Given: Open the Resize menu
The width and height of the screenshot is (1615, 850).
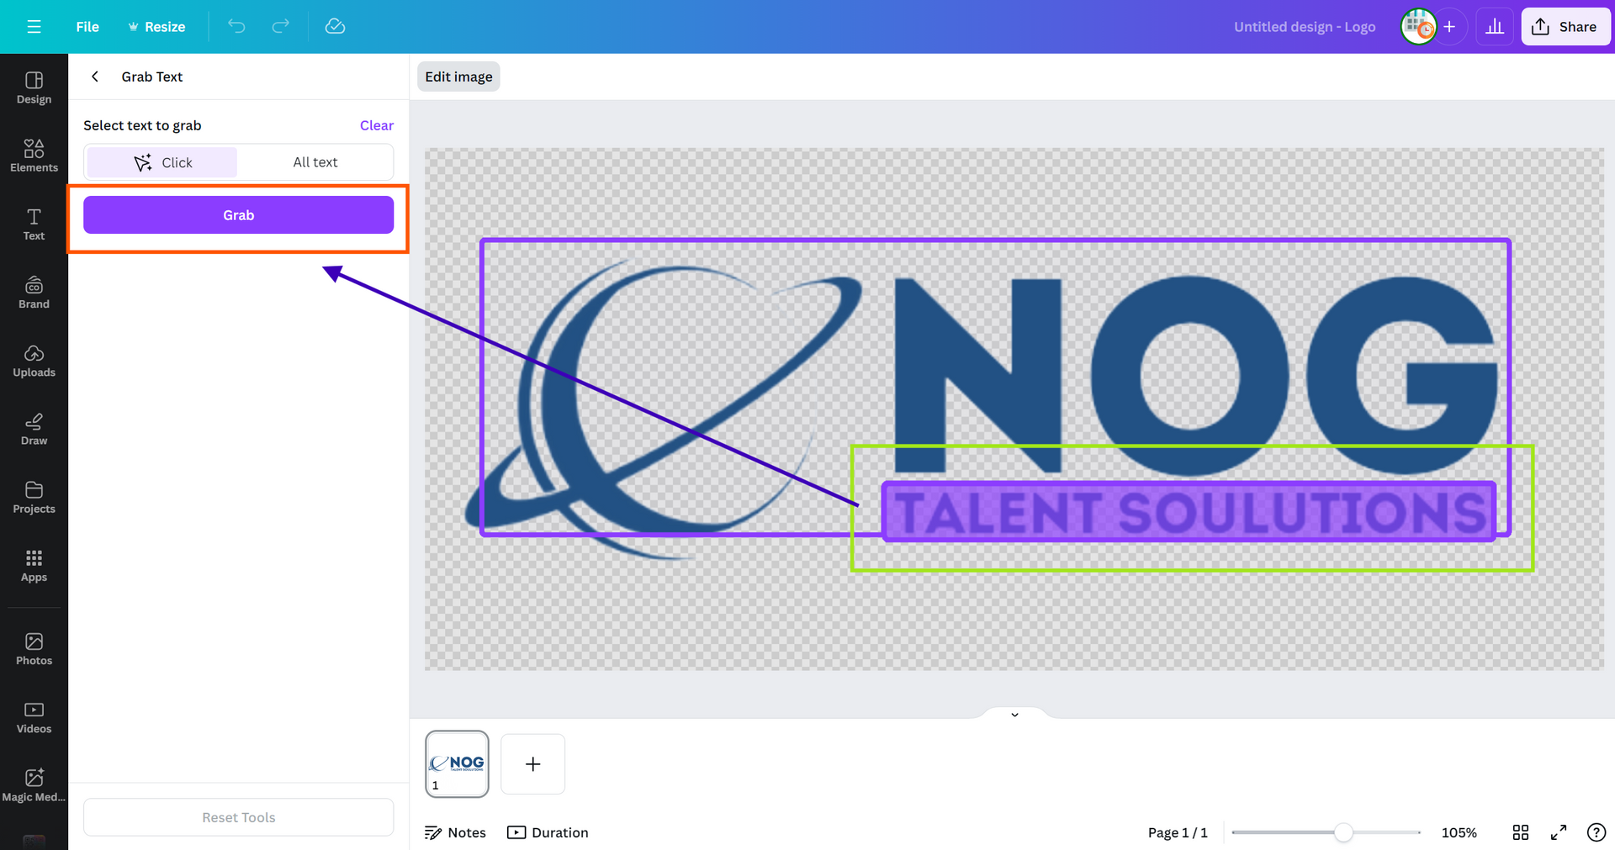Looking at the screenshot, I should click(156, 27).
